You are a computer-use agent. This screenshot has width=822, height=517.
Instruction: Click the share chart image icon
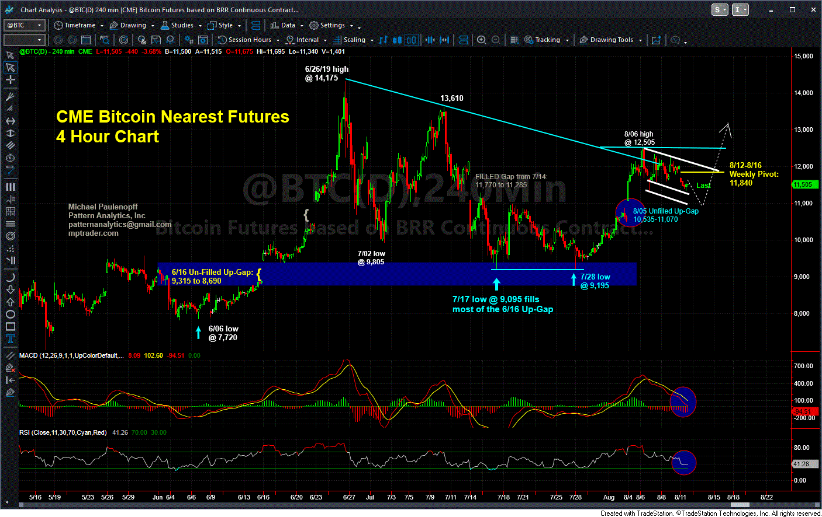coord(656,40)
